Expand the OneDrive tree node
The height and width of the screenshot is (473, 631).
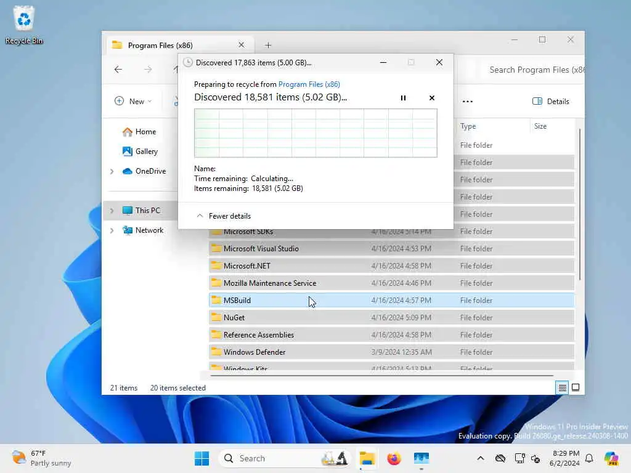[x=112, y=171]
